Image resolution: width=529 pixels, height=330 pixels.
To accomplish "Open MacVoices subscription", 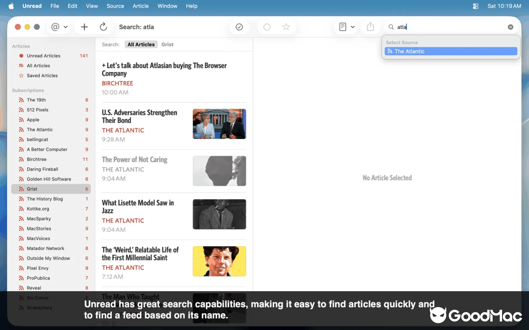I will click(51, 238).
